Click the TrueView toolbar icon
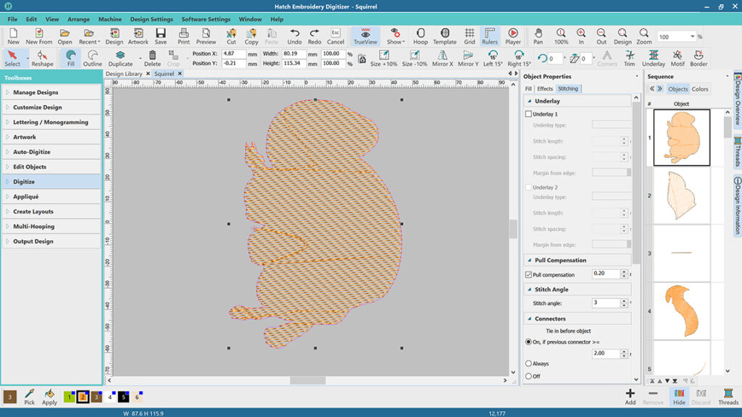 coord(365,36)
